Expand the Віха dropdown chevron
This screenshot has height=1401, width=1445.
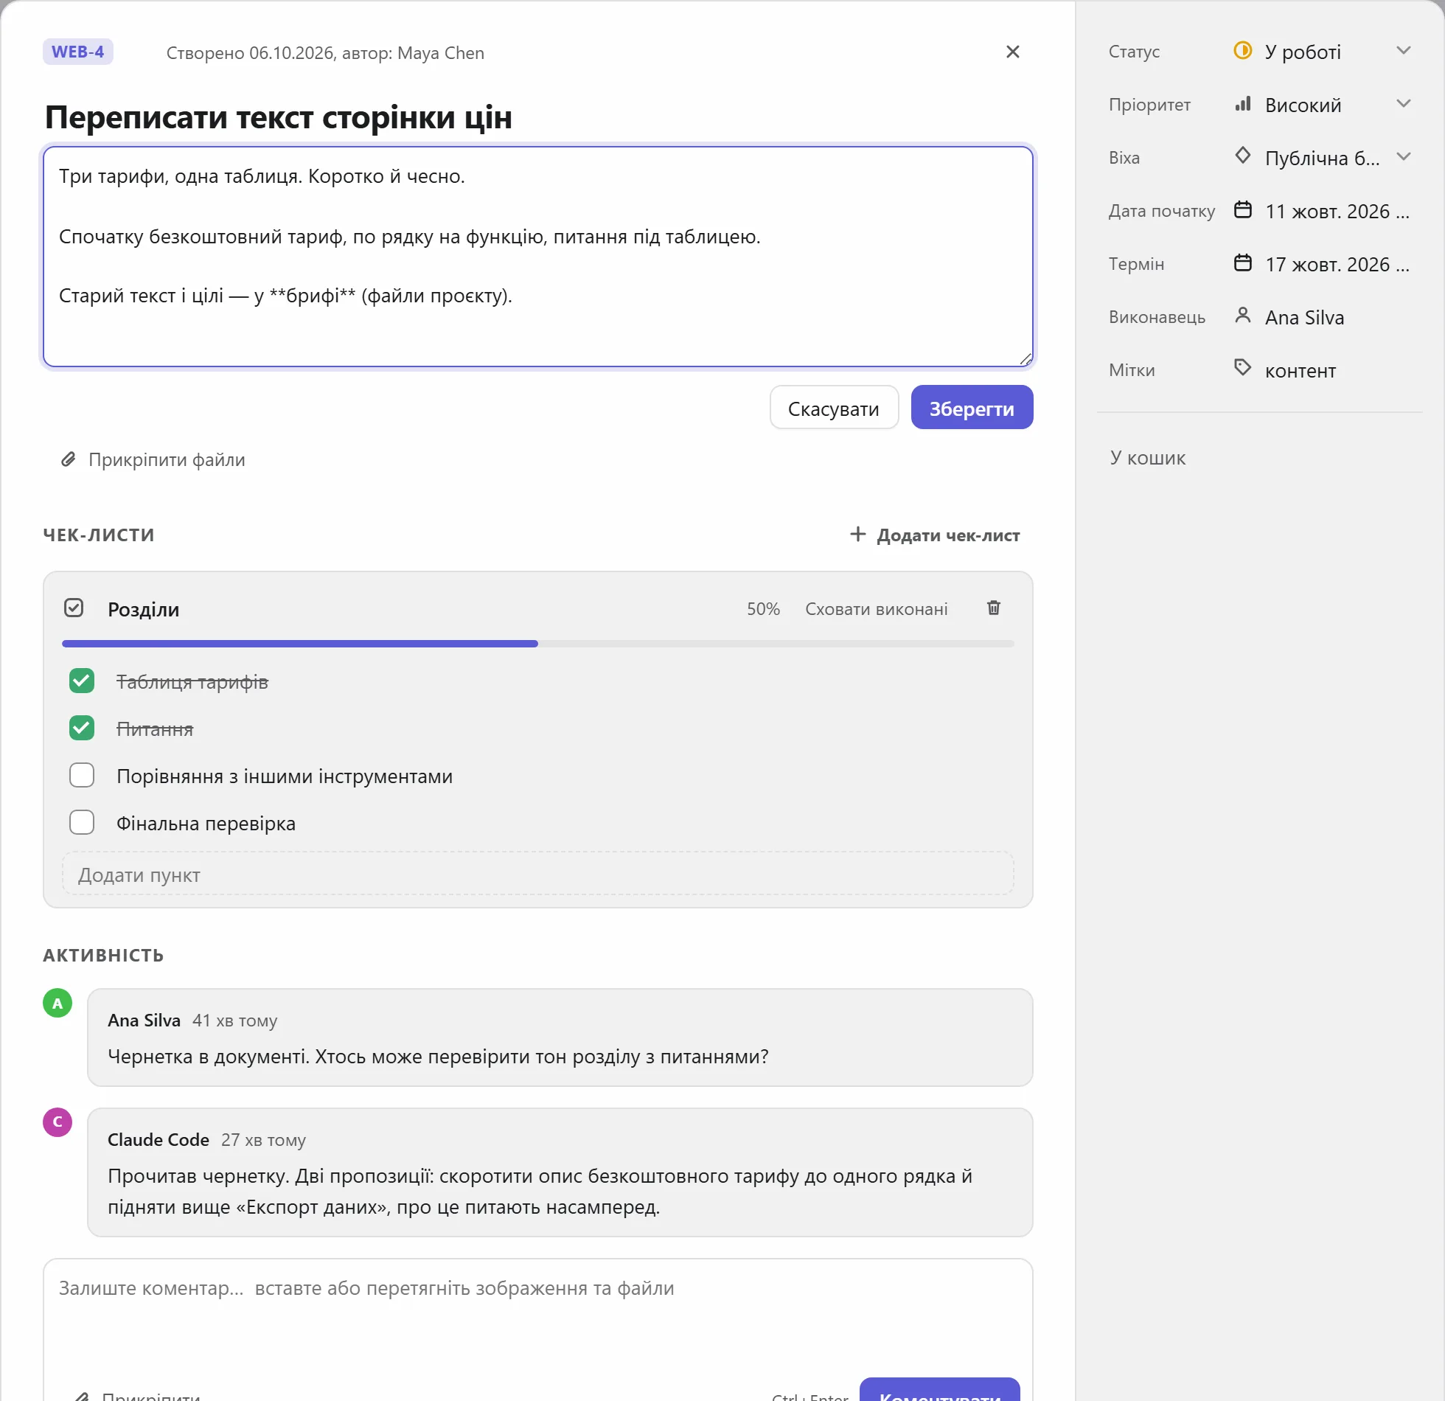(1403, 157)
